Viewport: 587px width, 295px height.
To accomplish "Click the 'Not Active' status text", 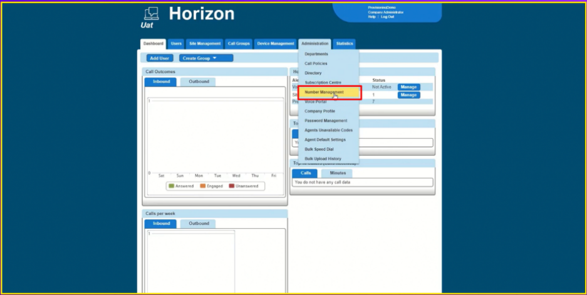I will [382, 87].
